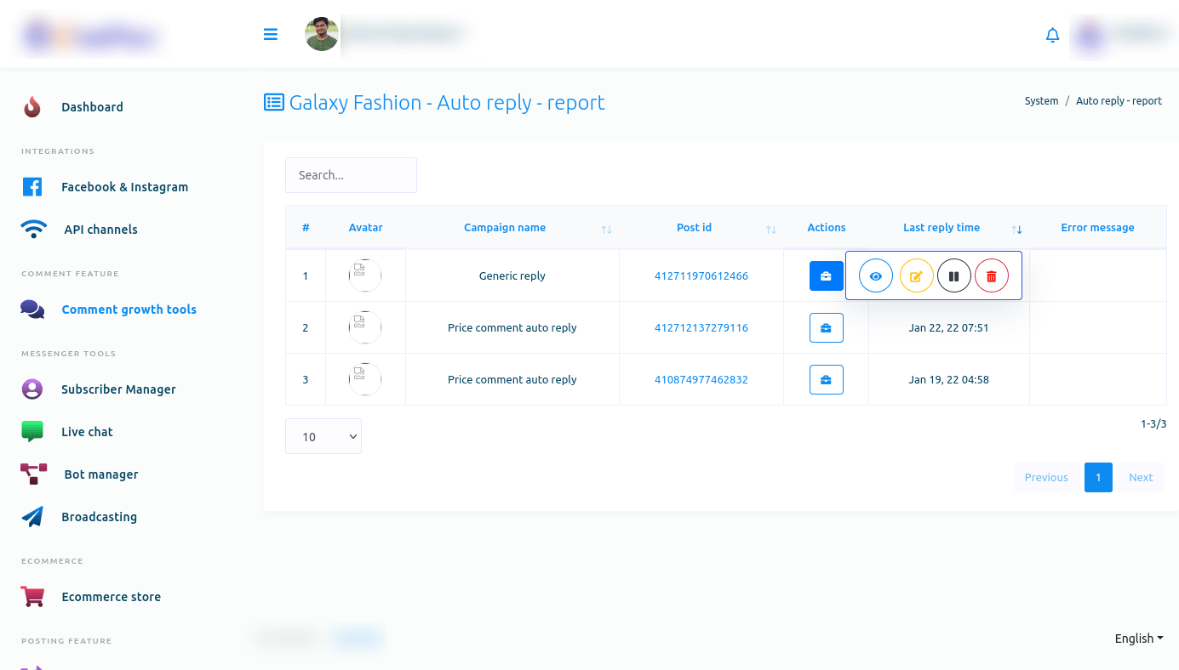Go to Subscriber Manager menu item
1179x670 pixels.
pos(118,389)
